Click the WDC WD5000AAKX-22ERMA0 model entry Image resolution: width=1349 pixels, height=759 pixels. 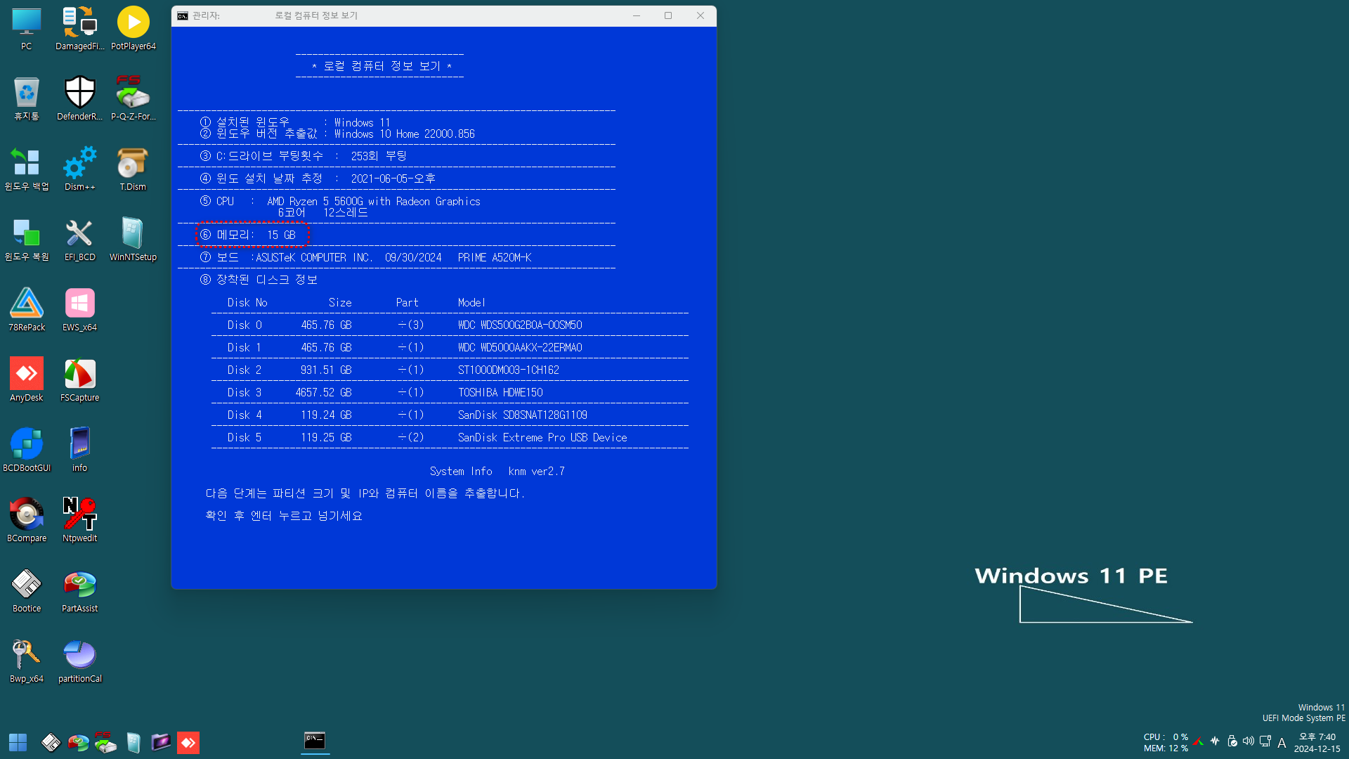(x=520, y=348)
